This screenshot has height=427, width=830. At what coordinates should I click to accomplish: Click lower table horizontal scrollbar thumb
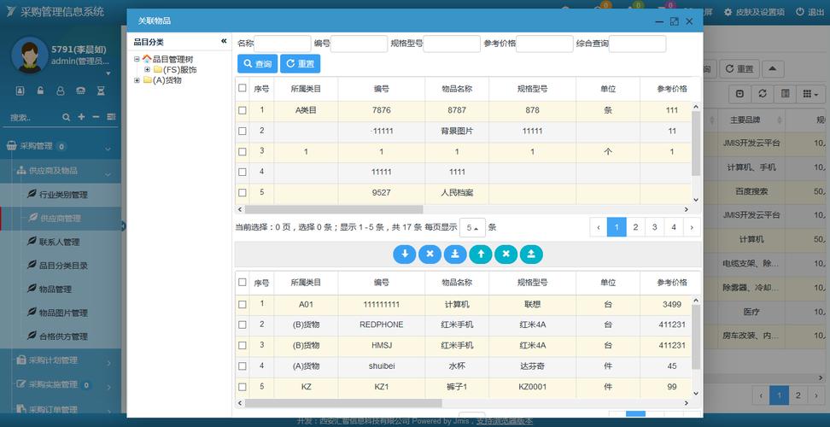click(x=343, y=403)
